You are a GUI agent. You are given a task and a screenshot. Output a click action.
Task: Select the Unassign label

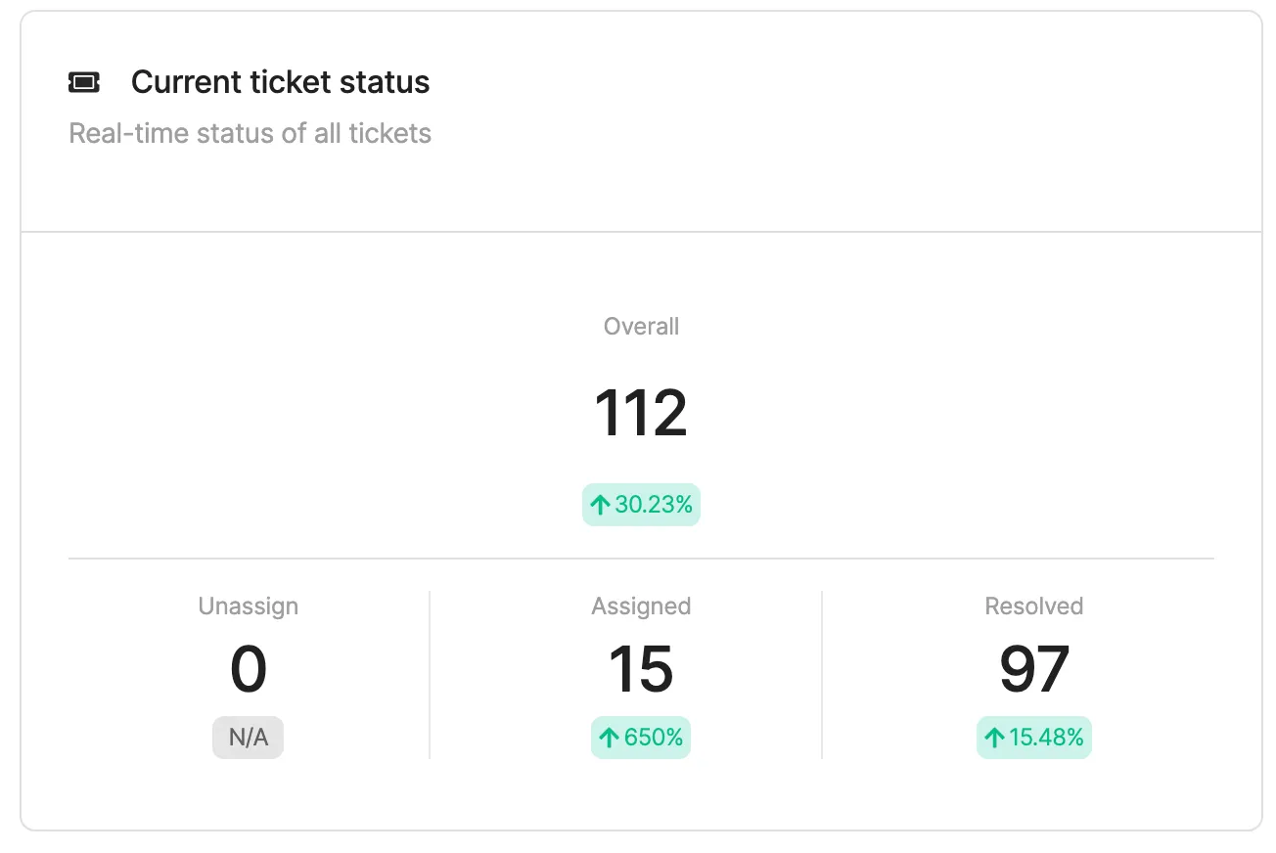click(x=249, y=606)
